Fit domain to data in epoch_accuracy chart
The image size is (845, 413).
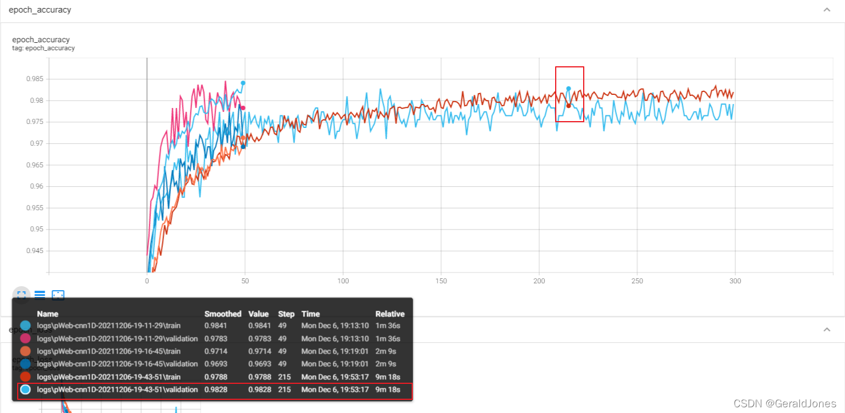click(x=58, y=295)
